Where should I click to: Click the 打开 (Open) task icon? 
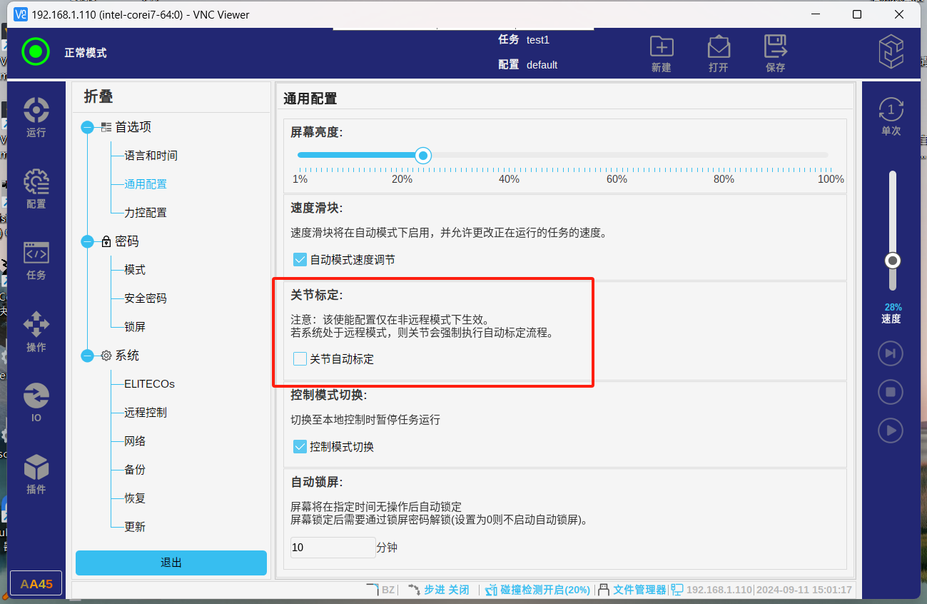719,54
